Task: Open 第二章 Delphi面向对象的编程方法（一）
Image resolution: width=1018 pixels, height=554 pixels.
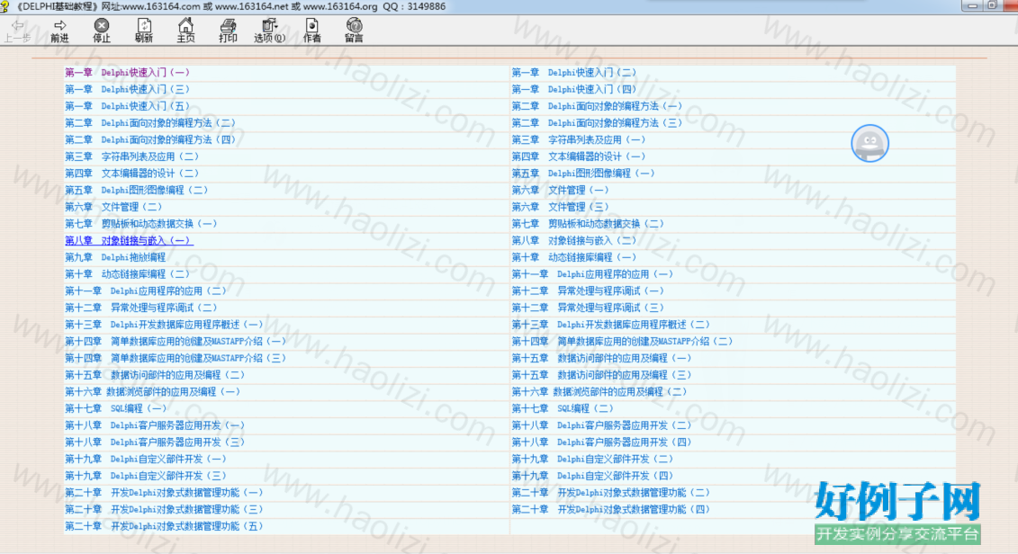Action: [598, 106]
